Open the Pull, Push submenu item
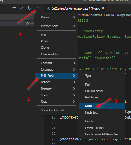Screen dimensions: 131x145 56,76
